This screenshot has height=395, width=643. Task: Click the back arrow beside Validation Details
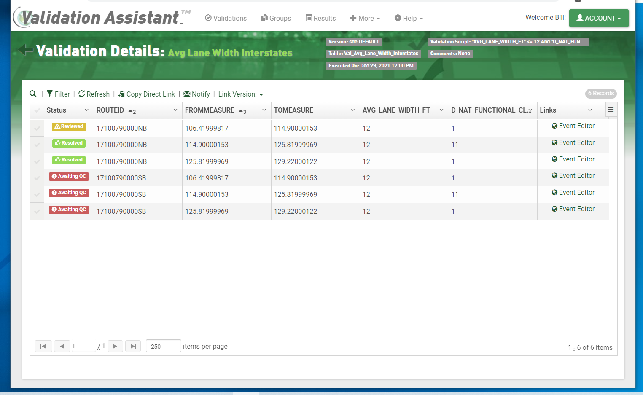tap(26, 50)
